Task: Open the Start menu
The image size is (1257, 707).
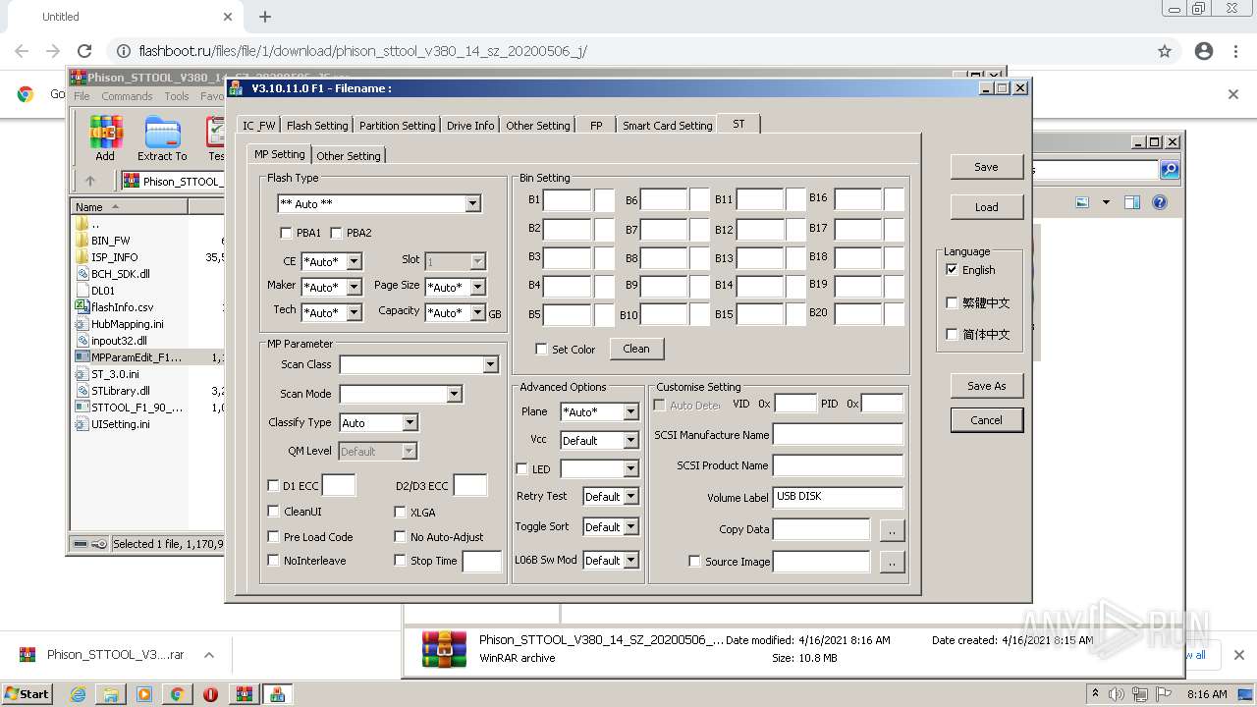Action: (27, 694)
